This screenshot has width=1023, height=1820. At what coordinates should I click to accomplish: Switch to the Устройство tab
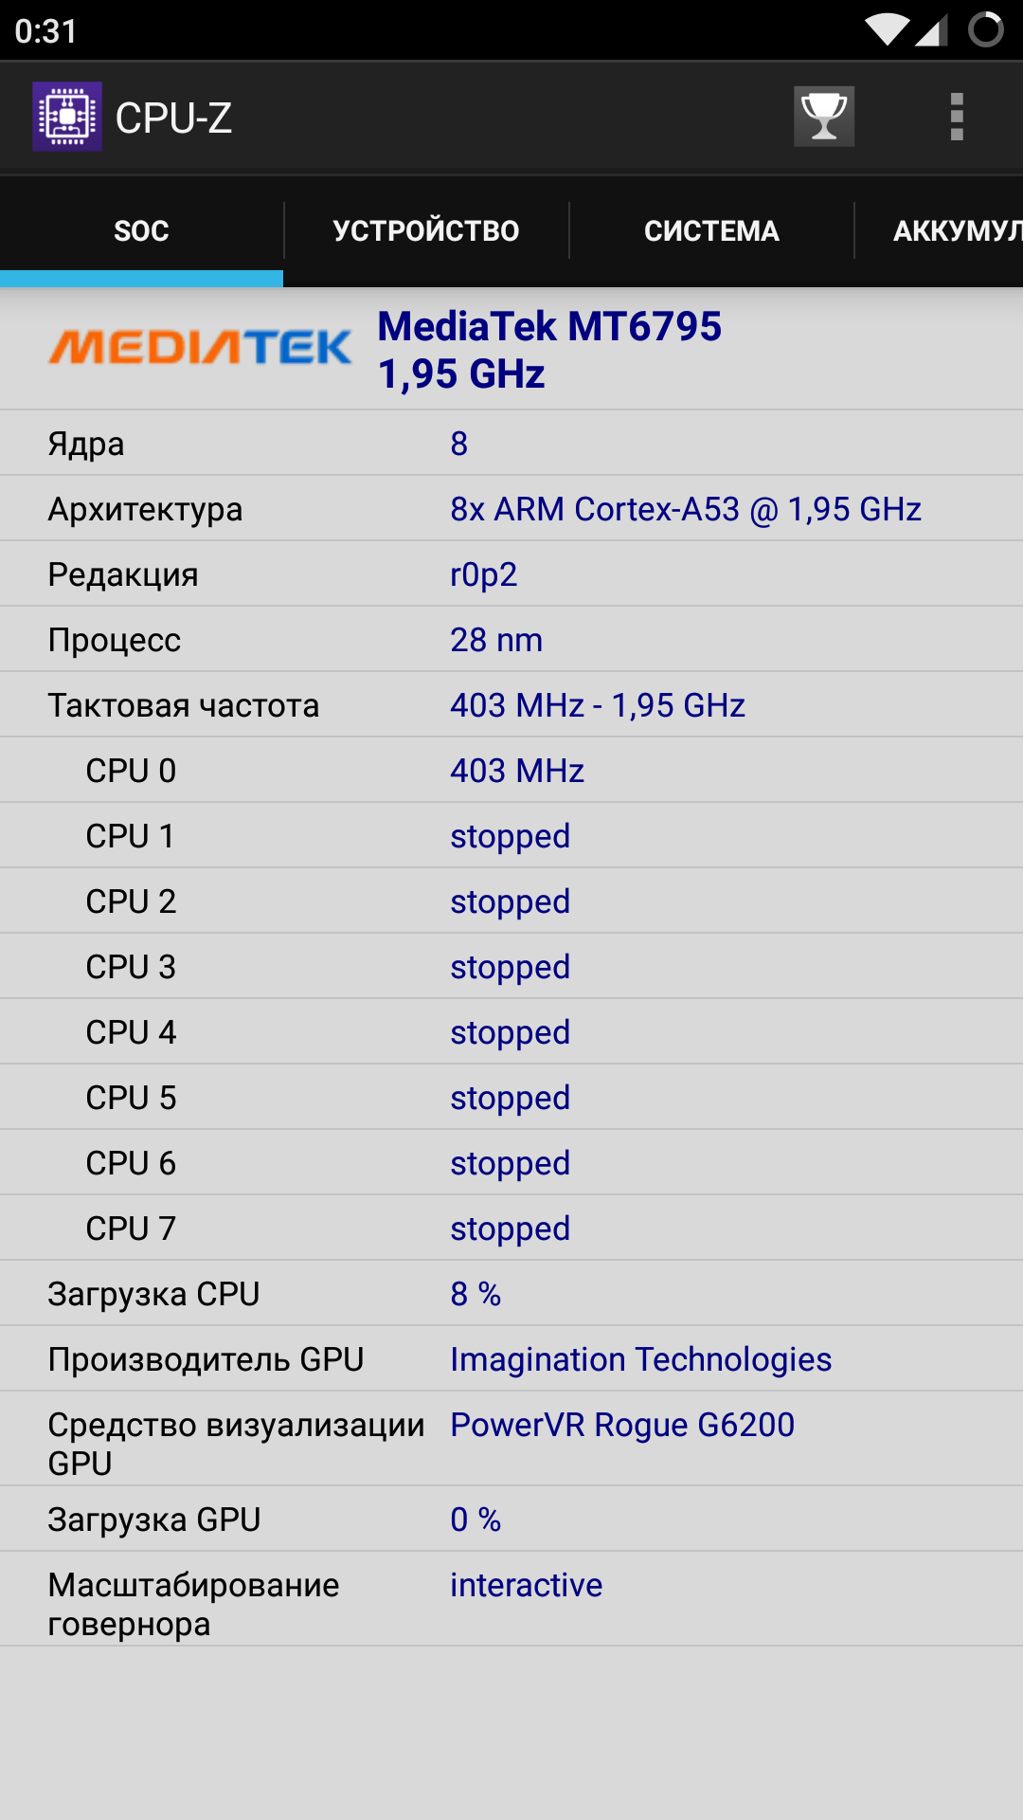pyautogui.click(x=426, y=230)
